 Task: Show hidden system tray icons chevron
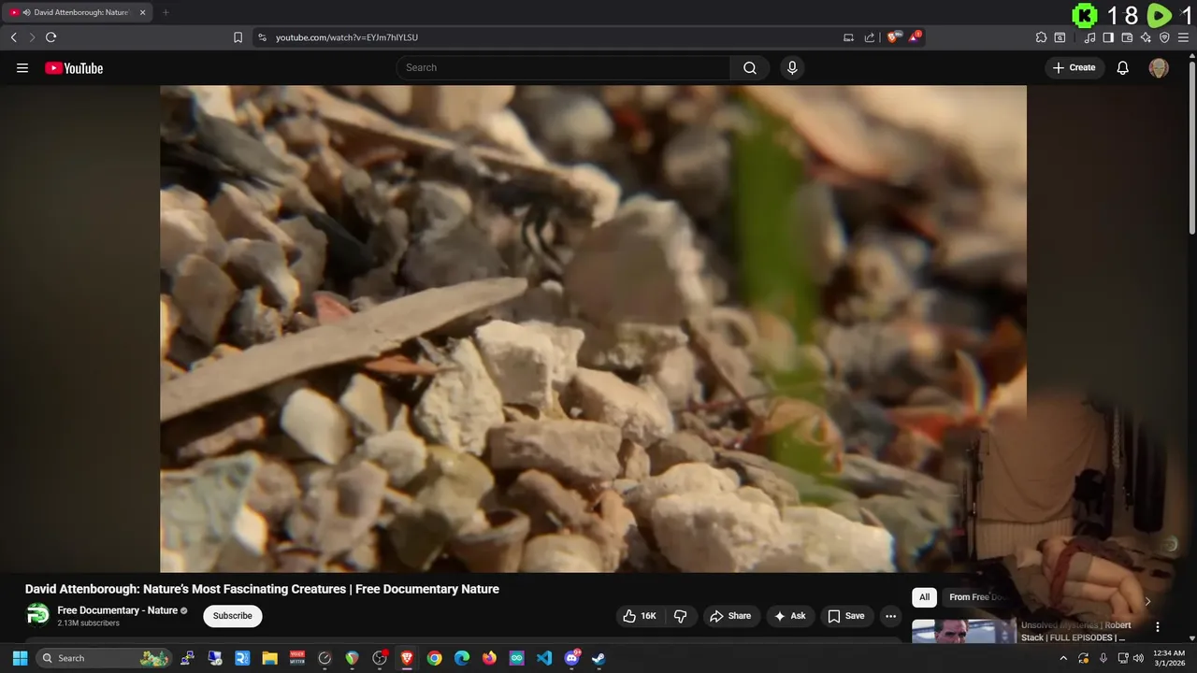(1062, 658)
